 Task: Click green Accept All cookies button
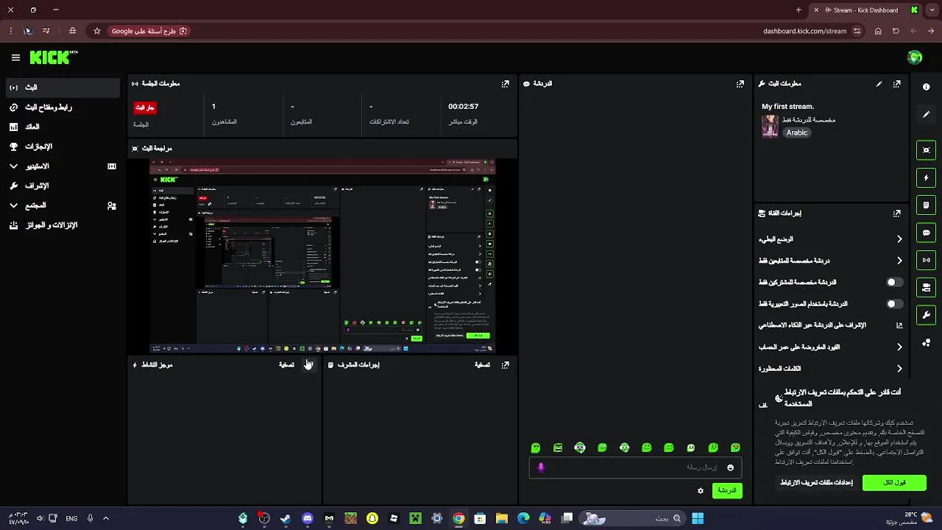(894, 482)
